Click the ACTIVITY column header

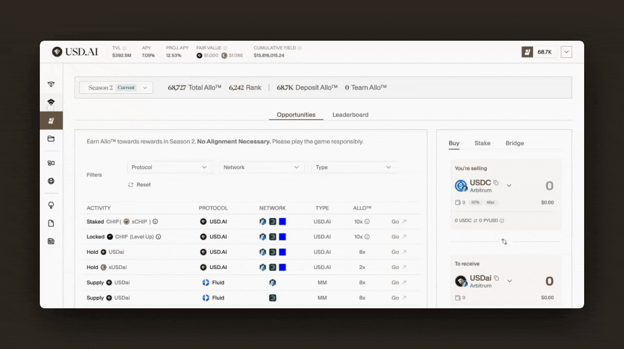coord(99,208)
